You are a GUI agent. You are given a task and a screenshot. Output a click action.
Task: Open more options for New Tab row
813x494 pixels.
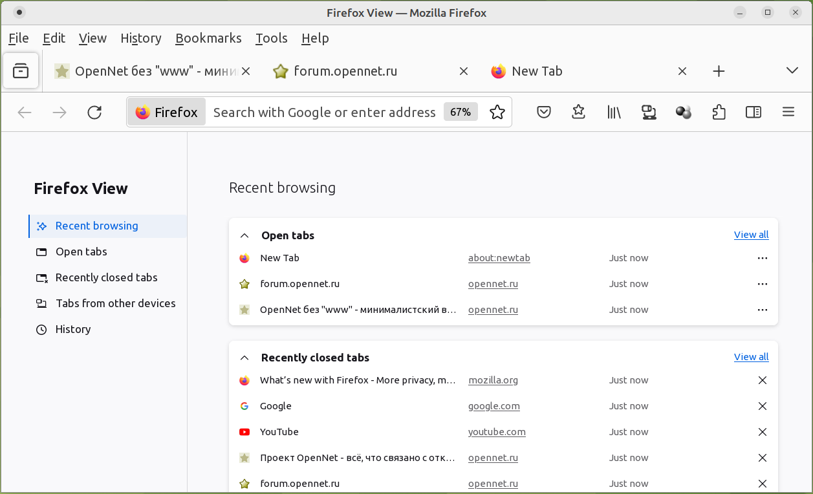pos(762,258)
